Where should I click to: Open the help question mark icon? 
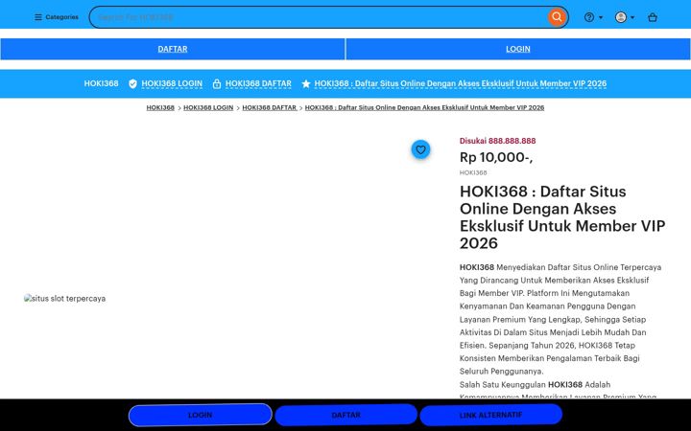pos(589,17)
